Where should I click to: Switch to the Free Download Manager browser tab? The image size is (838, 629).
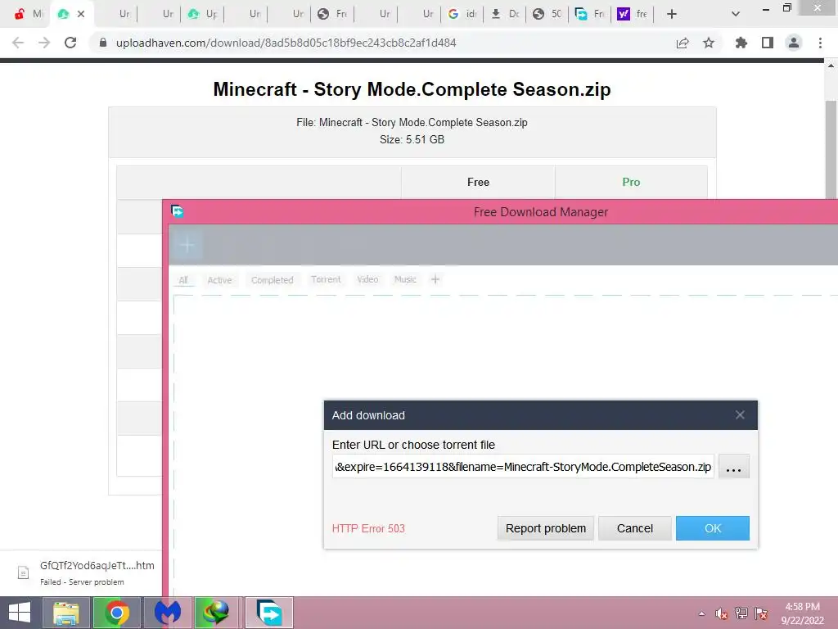[x=589, y=14]
